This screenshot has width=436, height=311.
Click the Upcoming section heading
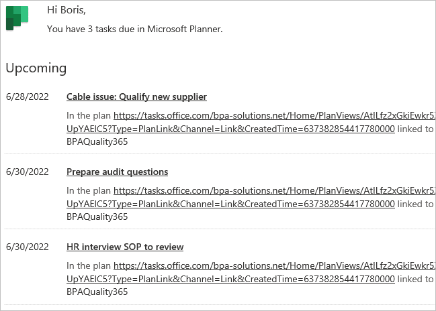36,68
